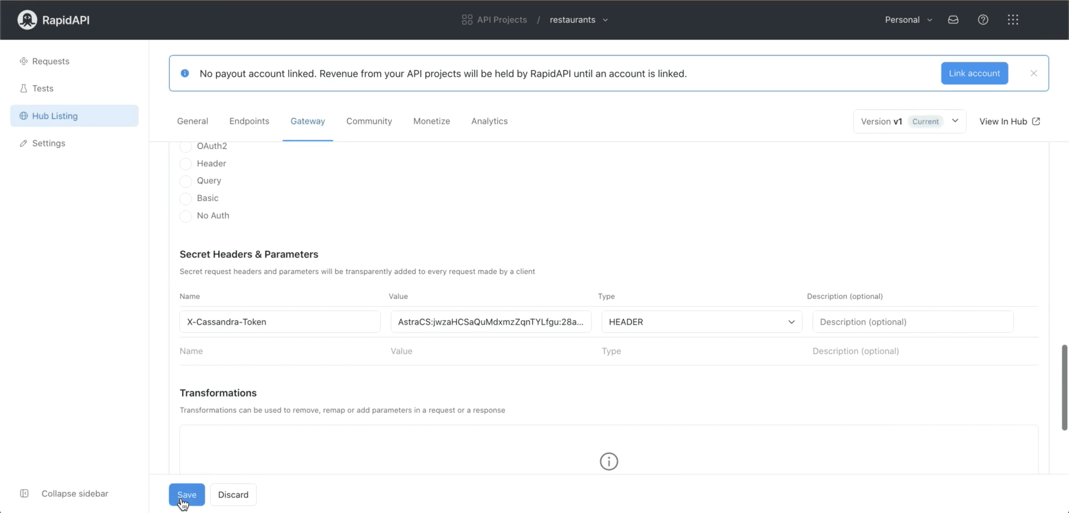The image size is (1069, 513).
Task: Open the Monetize tab
Action: point(432,121)
